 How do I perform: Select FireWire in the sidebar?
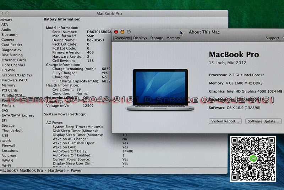click(8, 70)
